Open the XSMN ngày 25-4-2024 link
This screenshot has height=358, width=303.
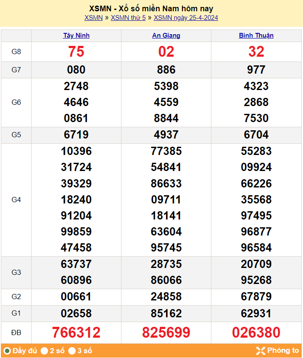[x=186, y=18]
